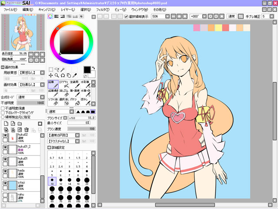The image size is (278, 209).
Task: Click the 通常 button in top toolbar
Action: coord(232,17)
